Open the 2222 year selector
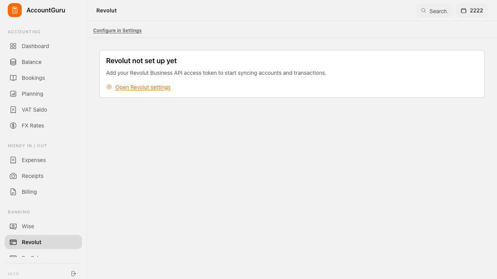 pos(472,10)
